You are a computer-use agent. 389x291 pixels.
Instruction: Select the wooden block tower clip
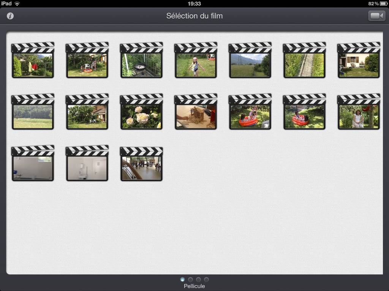point(196,117)
